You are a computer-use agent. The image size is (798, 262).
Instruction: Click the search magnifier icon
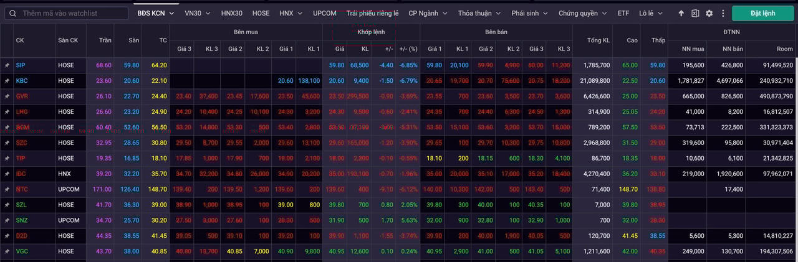[13, 13]
